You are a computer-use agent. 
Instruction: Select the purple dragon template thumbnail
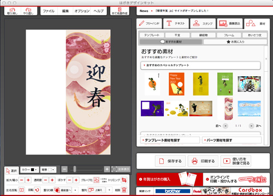coord(152,108)
